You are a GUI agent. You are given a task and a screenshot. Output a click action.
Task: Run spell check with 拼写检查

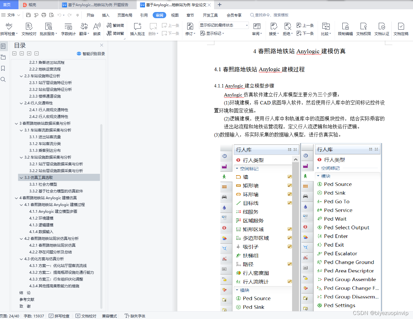(x=9, y=29)
